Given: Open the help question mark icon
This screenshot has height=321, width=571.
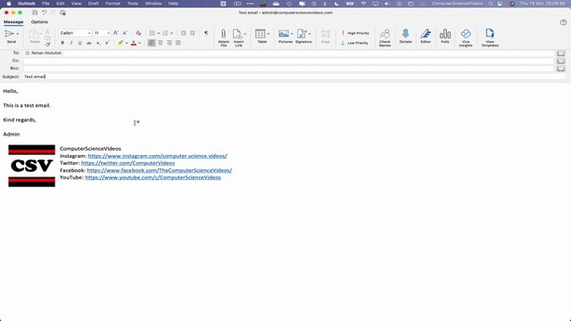Looking at the screenshot, I should click(563, 22).
